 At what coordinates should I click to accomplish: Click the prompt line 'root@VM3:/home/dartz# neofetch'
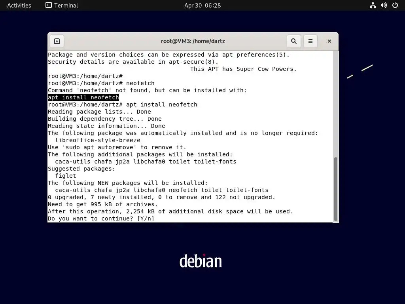coord(101,83)
